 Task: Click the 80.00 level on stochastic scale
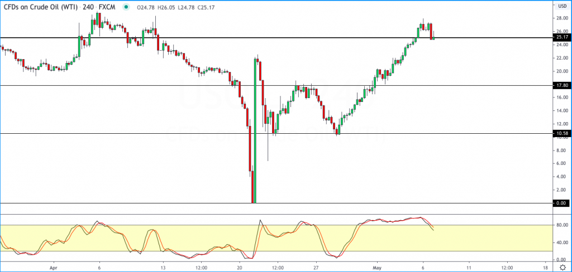(x=562, y=225)
